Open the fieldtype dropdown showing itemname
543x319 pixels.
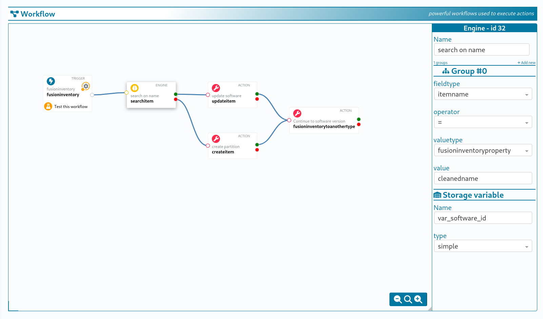(x=483, y=94)
